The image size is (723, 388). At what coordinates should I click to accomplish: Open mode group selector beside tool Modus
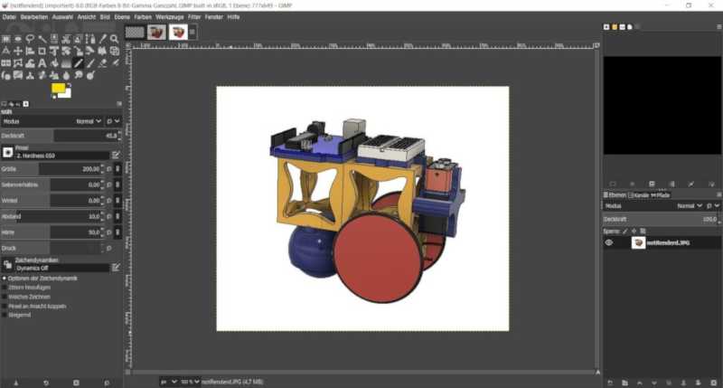[x=113, y=121]
